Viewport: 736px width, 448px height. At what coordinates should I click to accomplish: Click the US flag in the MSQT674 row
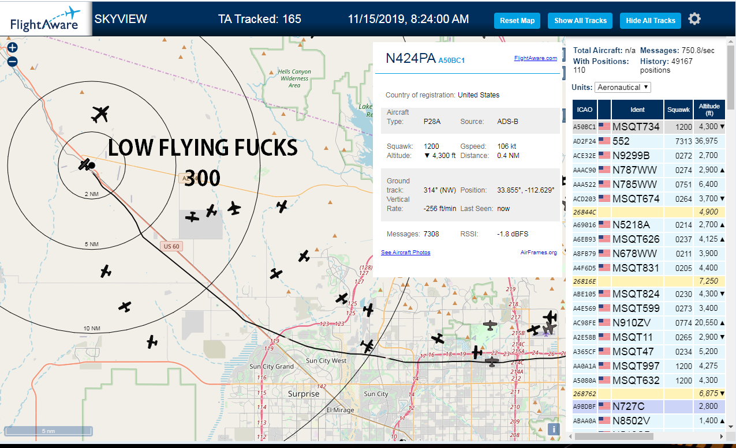point(604,198)
